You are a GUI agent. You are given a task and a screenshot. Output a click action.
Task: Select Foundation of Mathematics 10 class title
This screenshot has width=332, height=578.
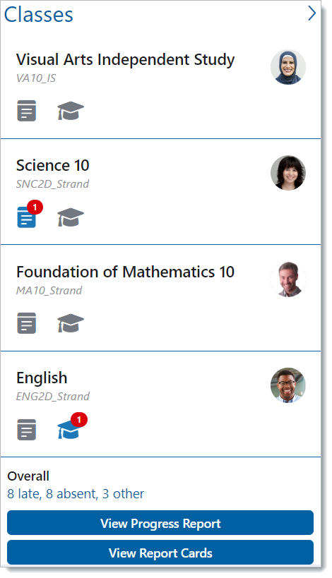pos(126,272)
